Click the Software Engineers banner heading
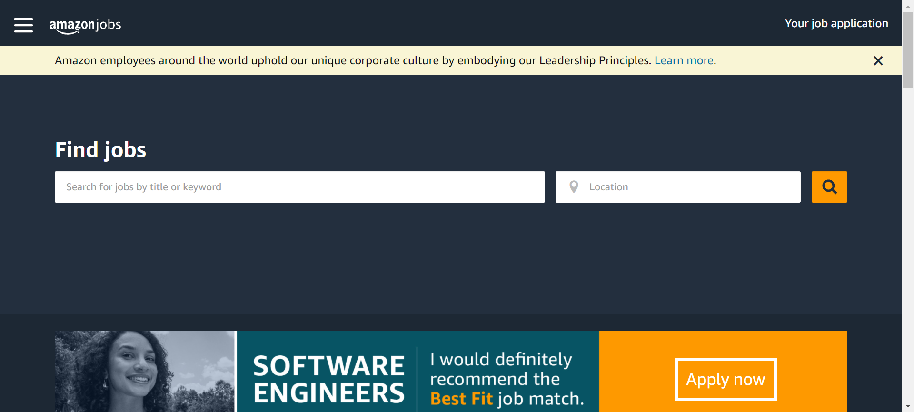Viewport: 914px width, 412px height. tap(328, 379)
